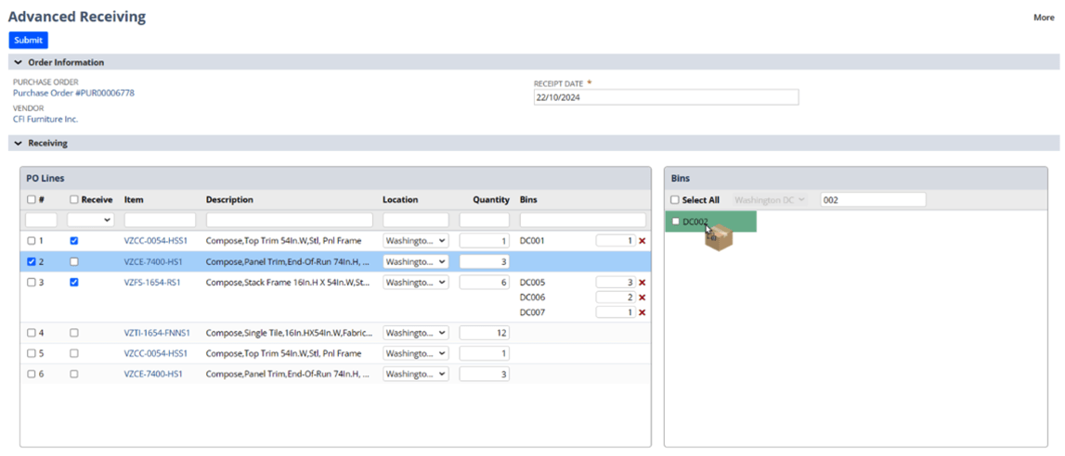Select line 5 row checkbox
This screenshot has width=1065, height=456.
point(32,353)
